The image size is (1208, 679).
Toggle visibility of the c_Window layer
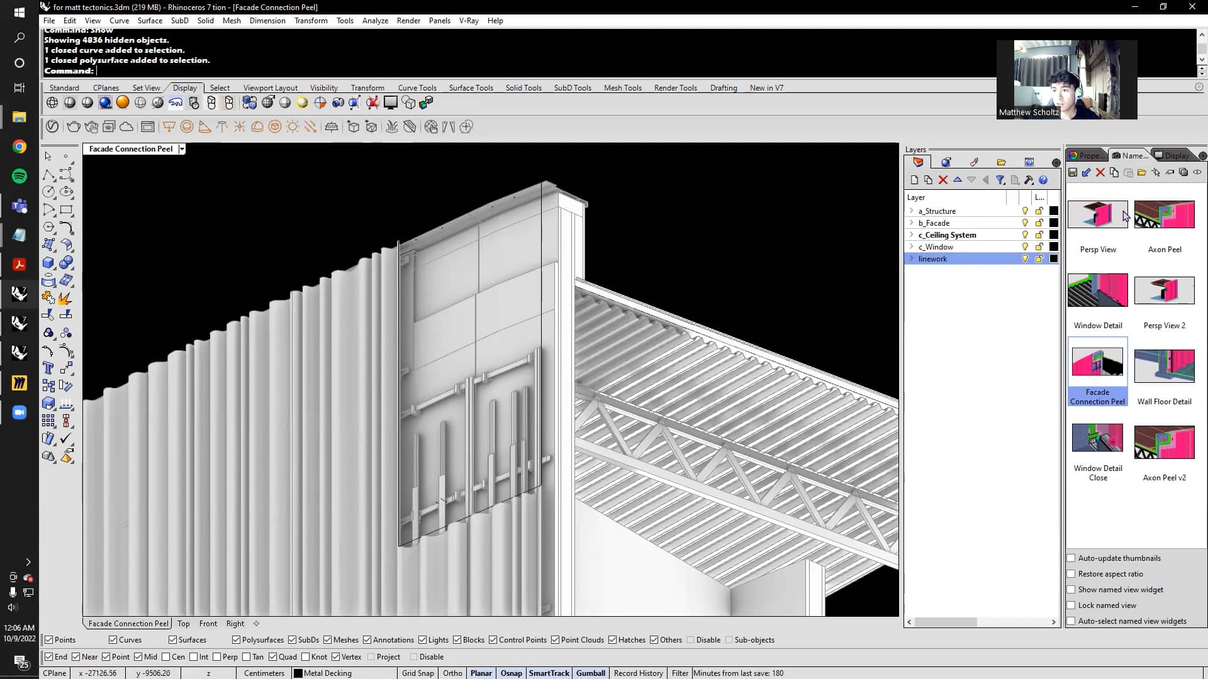click(x=1024, y=246)
